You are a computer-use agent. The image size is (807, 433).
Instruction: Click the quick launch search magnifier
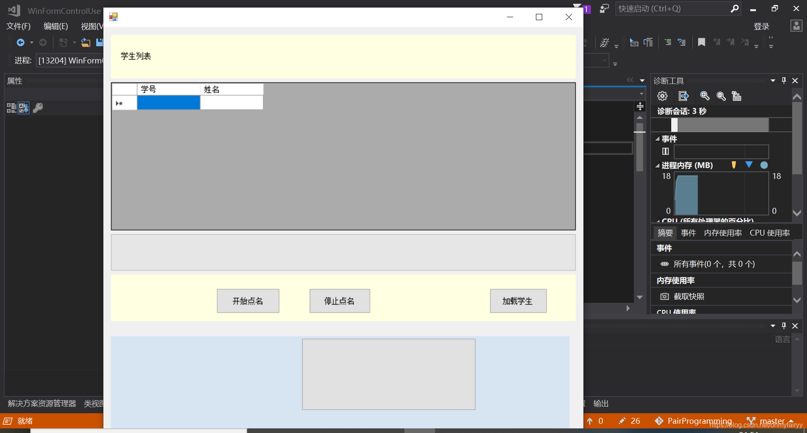click(x=735, y=8)
